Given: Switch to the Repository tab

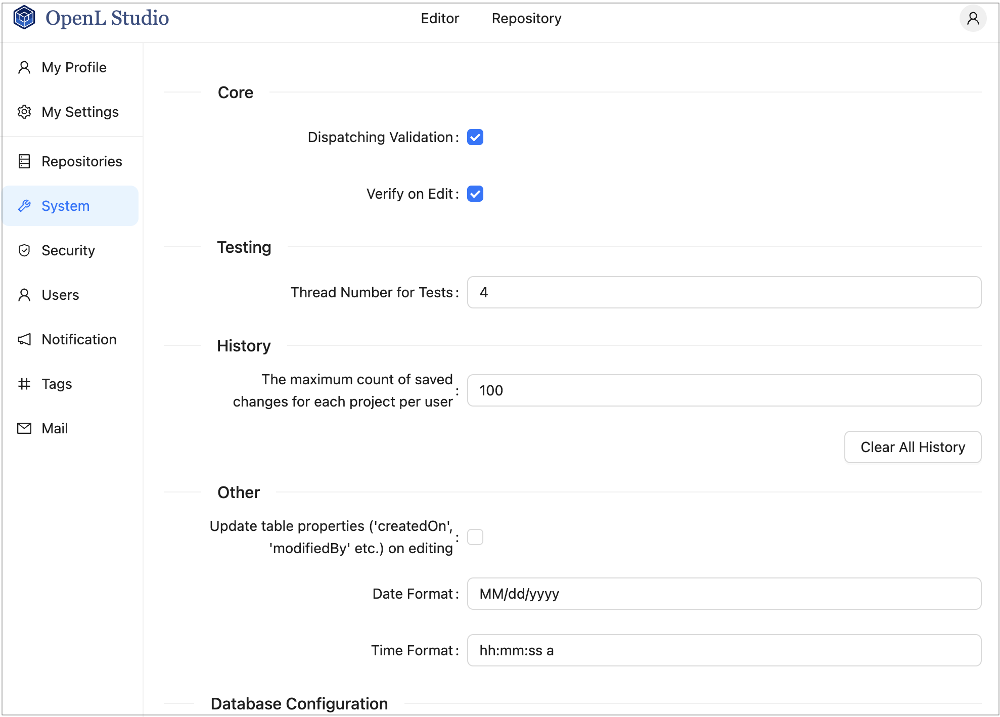Looking at the screenshot, I should 526,19.
